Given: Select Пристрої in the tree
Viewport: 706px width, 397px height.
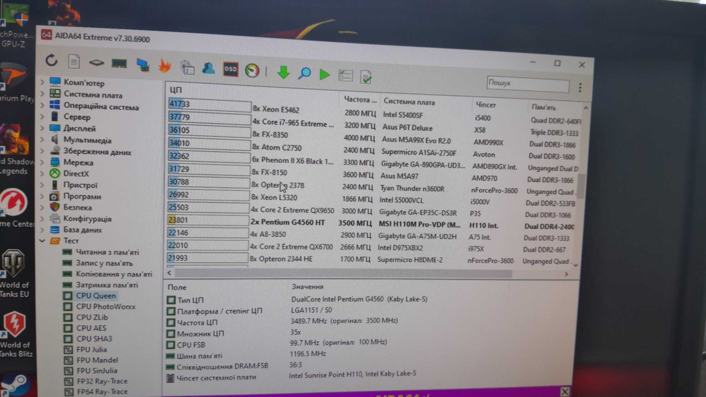Looking at the screenshot, I should [80, 185].
